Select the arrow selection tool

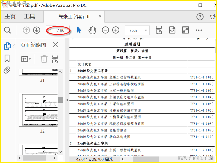79,30
